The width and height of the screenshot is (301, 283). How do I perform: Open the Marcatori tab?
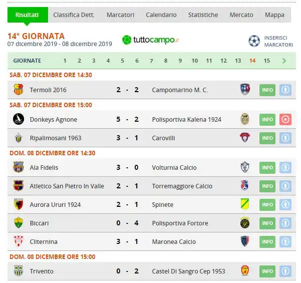(120, 15)
